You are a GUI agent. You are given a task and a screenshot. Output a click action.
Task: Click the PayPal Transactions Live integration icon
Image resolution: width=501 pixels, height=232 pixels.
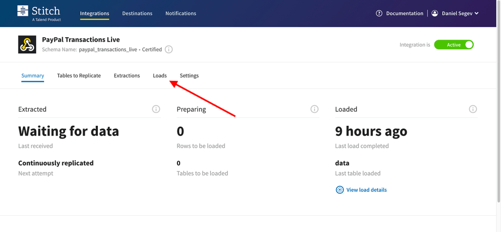point(27,45)
